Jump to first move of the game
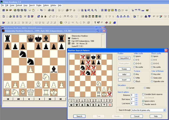Image resolution: width=169 pixels, height=120 pixels. point(8,99)
